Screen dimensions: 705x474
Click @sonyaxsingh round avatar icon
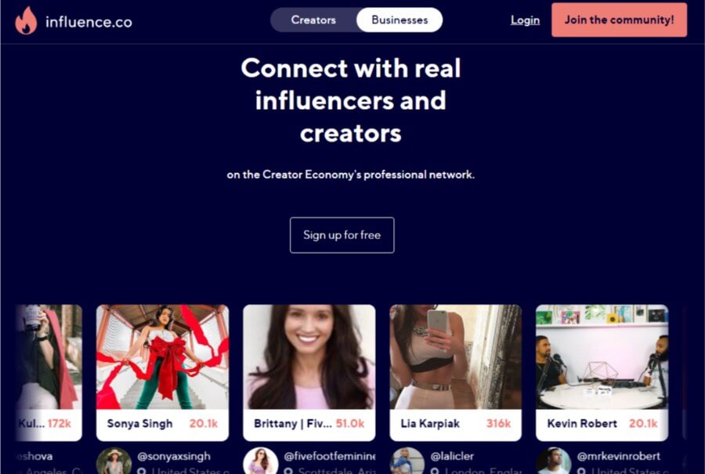(114, 461)
